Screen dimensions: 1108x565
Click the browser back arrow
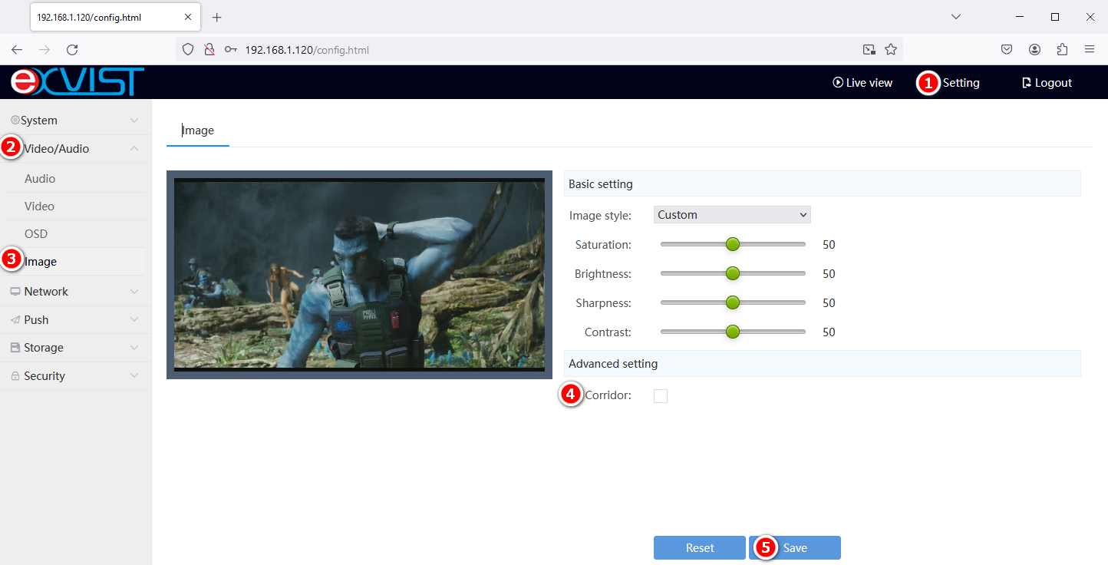(17, 49)
